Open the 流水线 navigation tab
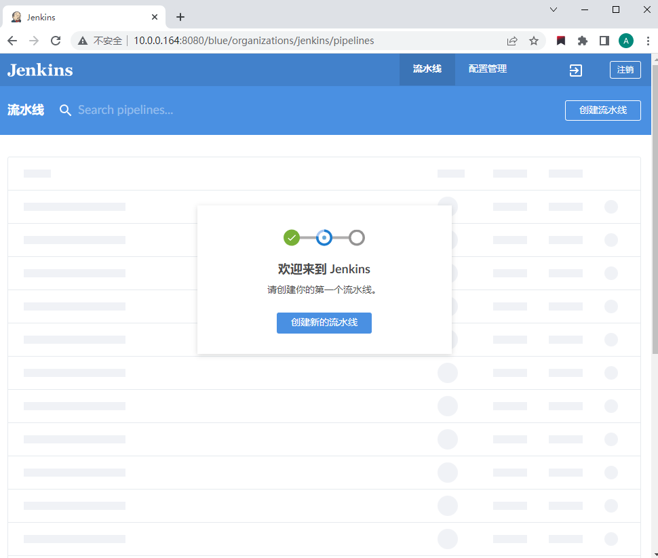The width and height of the screenshot is (658, 558). click(x=427, y=69)
